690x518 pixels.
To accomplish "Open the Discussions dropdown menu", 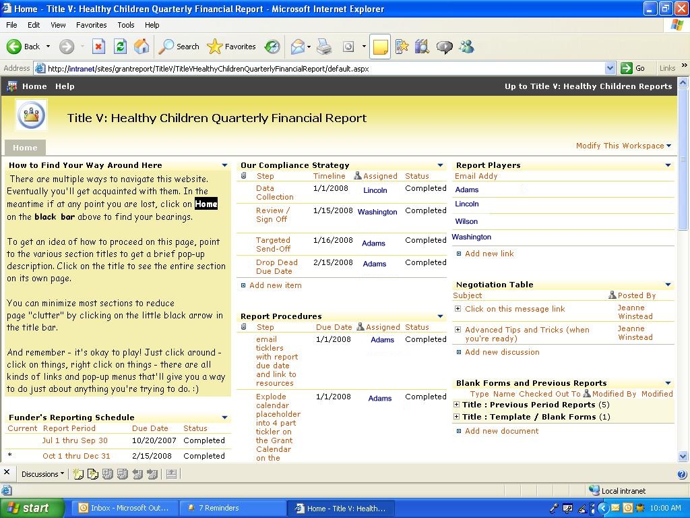I will tap(42, 474).
